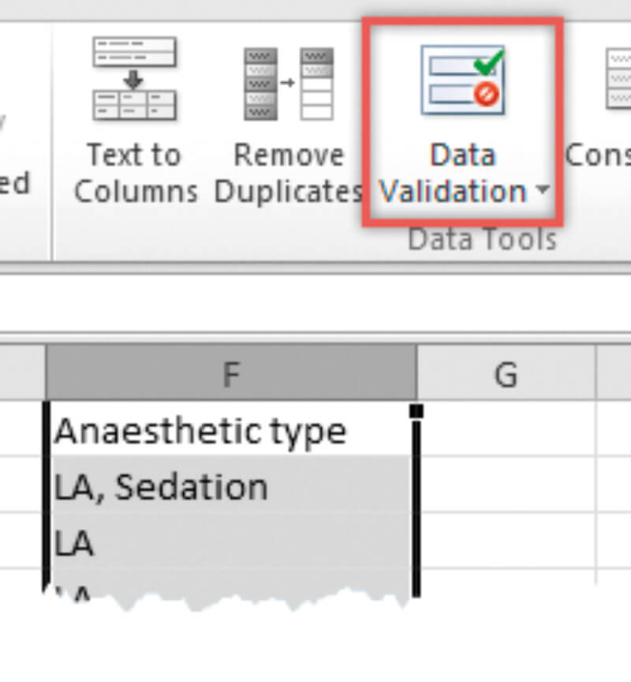The height and width of the screenshot is (682, 631).
Task: Click the column header left of F
Action: (x=22, y=373)
